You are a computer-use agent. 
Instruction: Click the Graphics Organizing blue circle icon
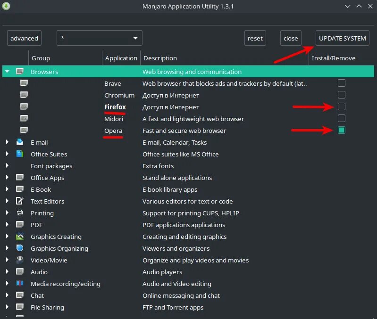coord(20,248)
